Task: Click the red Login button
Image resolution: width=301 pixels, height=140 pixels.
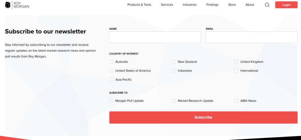Action: click(x=286, y=5)
